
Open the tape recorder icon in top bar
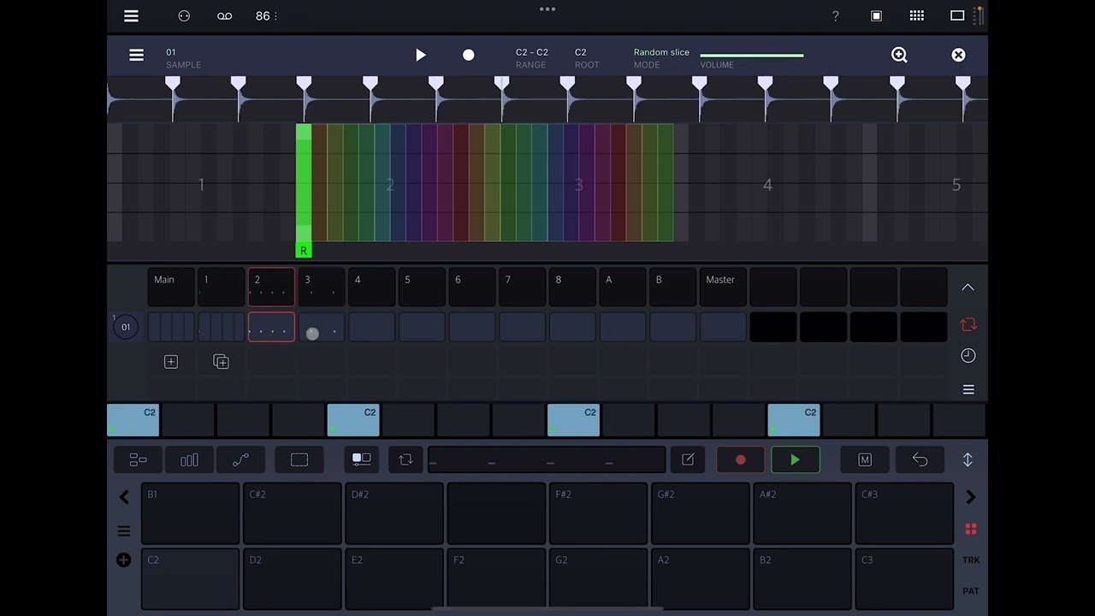pyautogui.click(x=224, y=15)
